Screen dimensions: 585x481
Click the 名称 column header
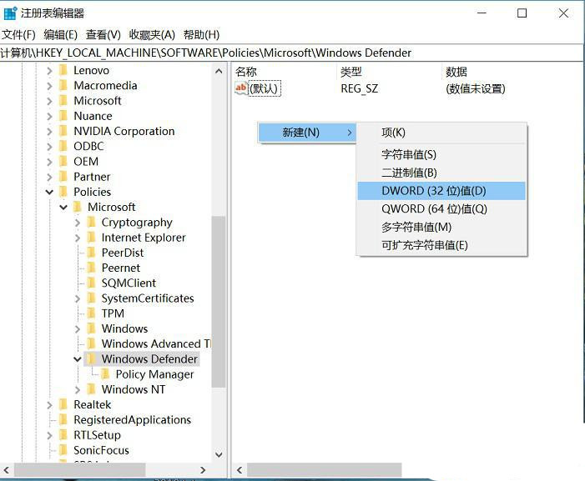pos(285,72)
